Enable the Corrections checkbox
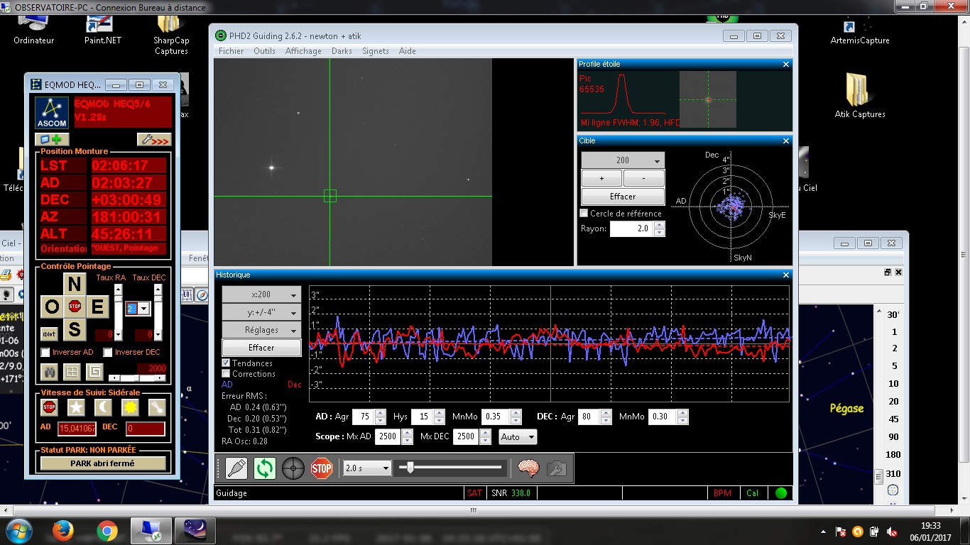The height and width of the screenshot is (545, 970). pyautogui.click(x=227, y=374)
